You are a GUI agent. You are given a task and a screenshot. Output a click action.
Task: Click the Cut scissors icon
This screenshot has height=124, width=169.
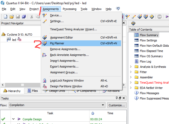[32, 17]
